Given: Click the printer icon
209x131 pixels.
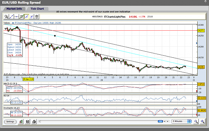Looking at the screenshot, I should [34, 121].
